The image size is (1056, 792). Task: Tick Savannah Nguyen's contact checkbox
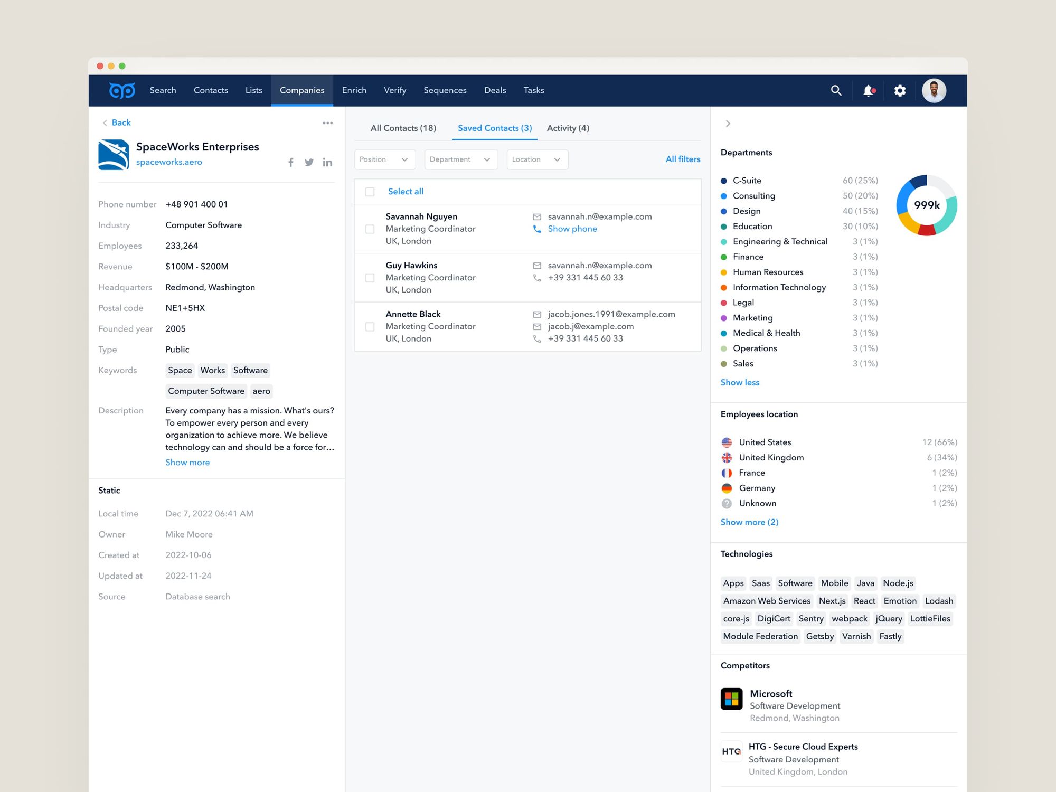[370, 229]
